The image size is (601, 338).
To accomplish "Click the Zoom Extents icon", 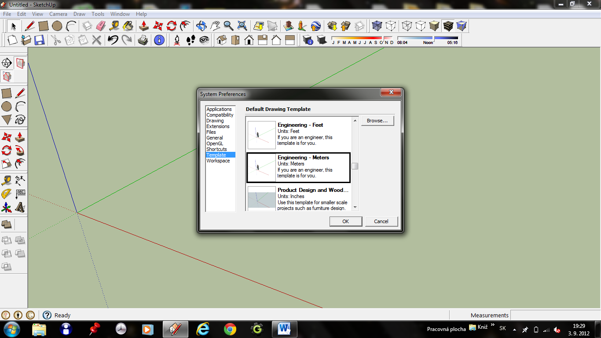I will pyautogui.click(x=242, y=26).
